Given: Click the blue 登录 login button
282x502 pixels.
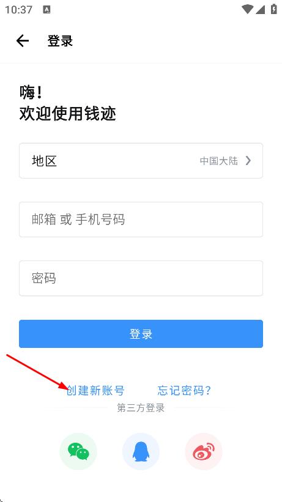Looking at the screenshot, I should [141, 334].
